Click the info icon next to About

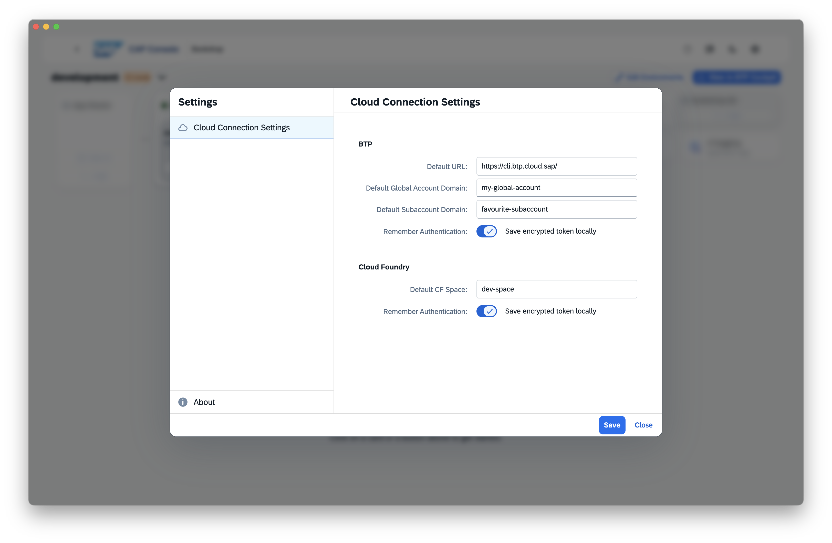pyautogui.click(x=183, y=402)
